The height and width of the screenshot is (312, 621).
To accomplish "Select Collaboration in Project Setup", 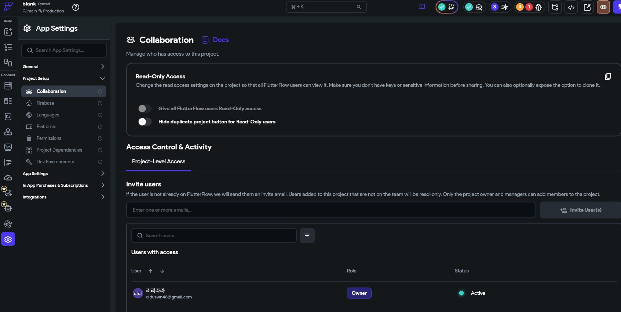I will coord(64,92).
